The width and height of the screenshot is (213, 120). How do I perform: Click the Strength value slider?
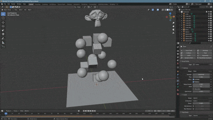pyautogui.click(x=201, y=75)
